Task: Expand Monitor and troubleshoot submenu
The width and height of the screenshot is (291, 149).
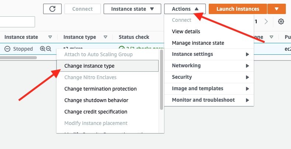Action: click(209, 100)
